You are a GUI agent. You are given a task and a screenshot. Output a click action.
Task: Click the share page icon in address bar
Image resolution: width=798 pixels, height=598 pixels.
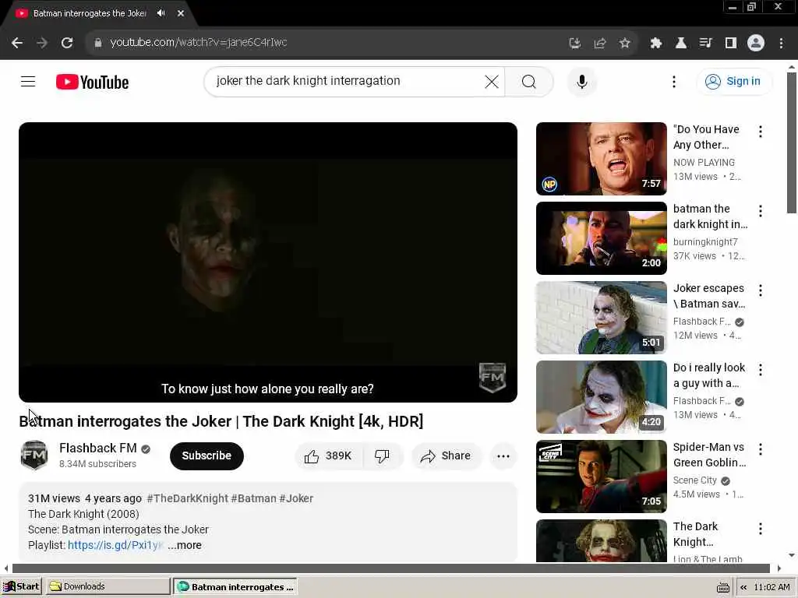pyautogui.click(x=600, y=44)
